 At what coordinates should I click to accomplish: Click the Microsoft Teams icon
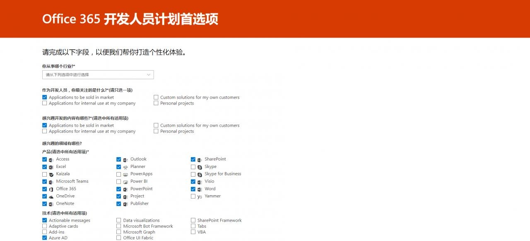click(x=51, y=182)
